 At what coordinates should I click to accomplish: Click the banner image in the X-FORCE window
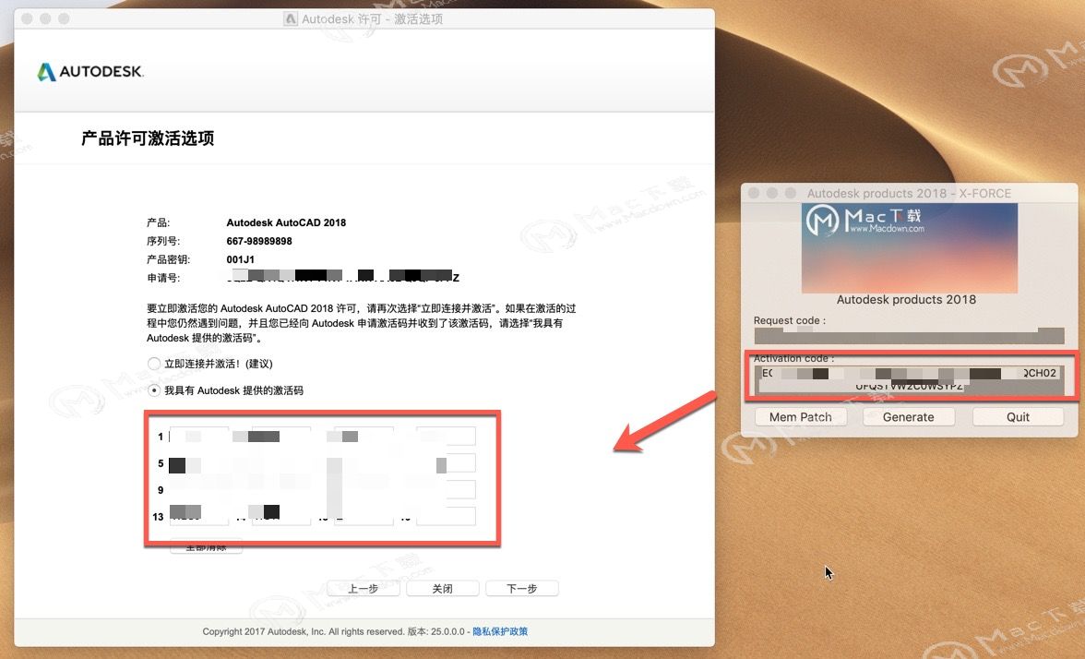pos(910,247)
